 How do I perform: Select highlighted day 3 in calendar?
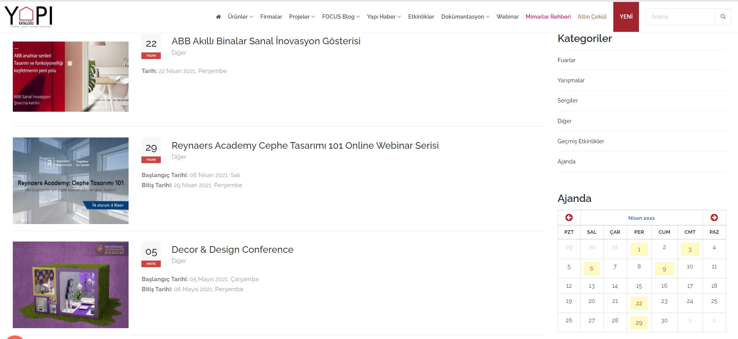click(x=690, y=249)
